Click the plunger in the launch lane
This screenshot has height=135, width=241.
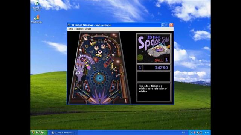click(126, 100)
